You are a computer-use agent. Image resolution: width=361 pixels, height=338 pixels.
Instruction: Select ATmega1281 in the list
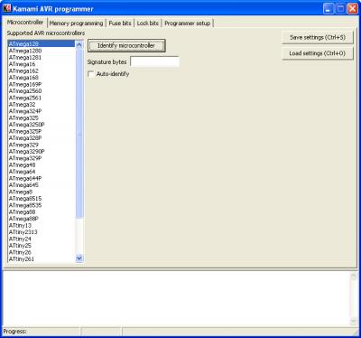click(42, 57)
